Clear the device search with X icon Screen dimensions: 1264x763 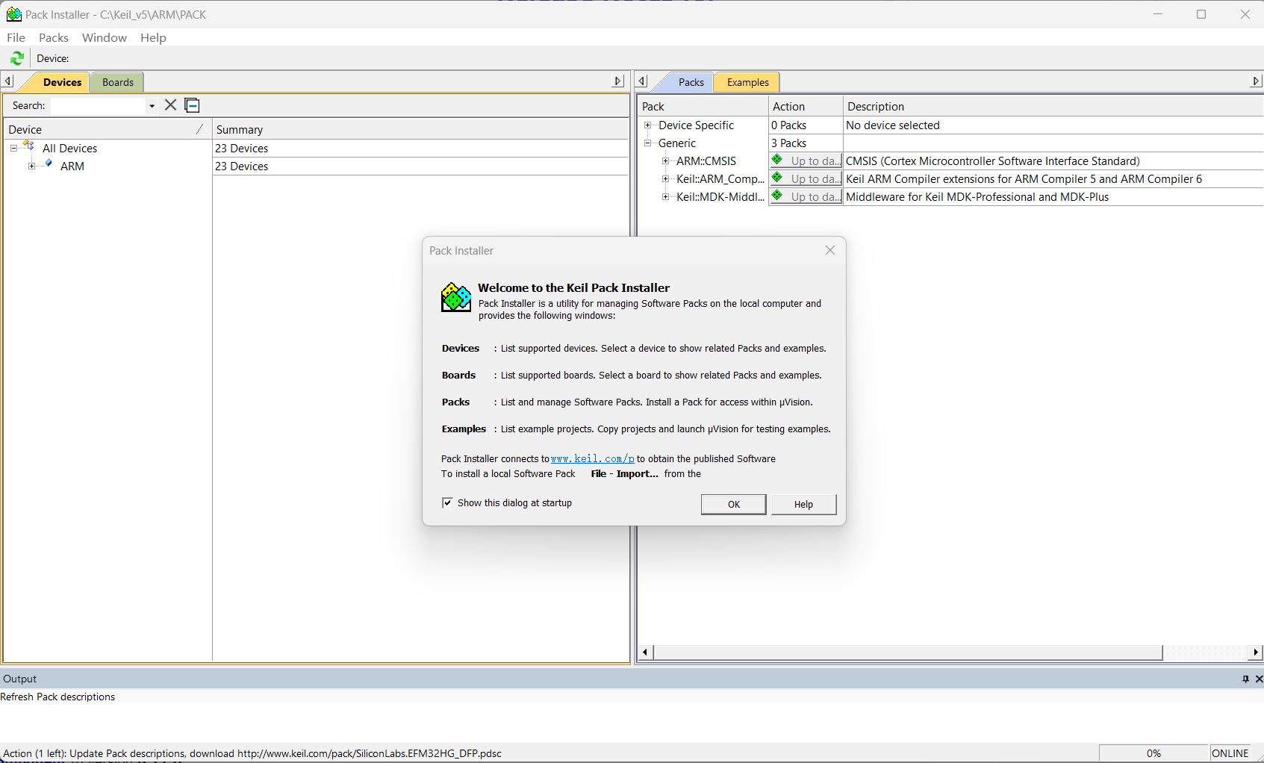[x=171, y=105]
